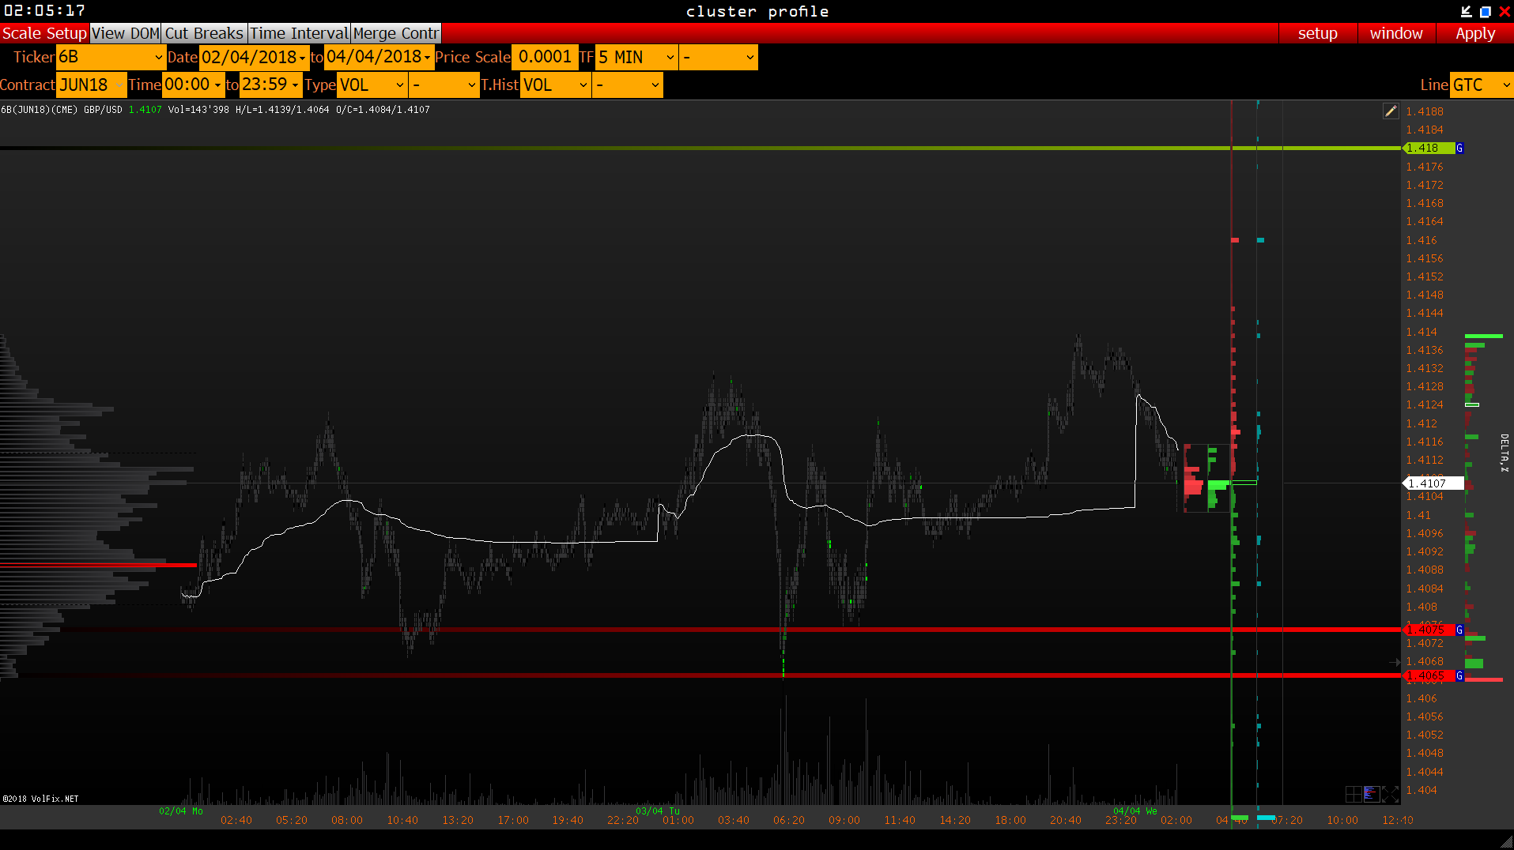Viewport: 1514px width, 850px height.
Task: Expand the Line GTC dropdown
Action: point(1482,85)
